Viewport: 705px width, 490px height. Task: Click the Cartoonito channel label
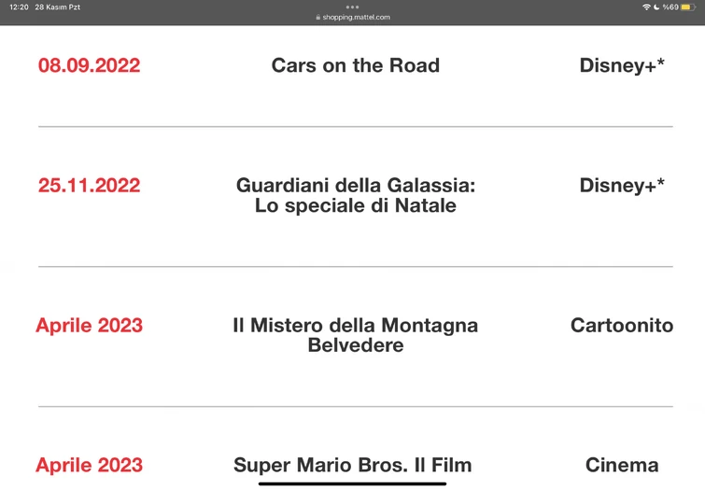pos(622,325)
